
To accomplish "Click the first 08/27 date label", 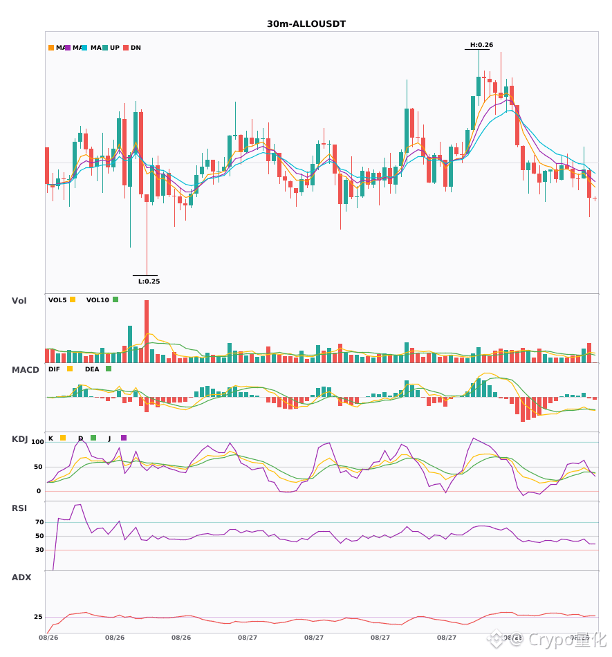I will coord(248,638).
